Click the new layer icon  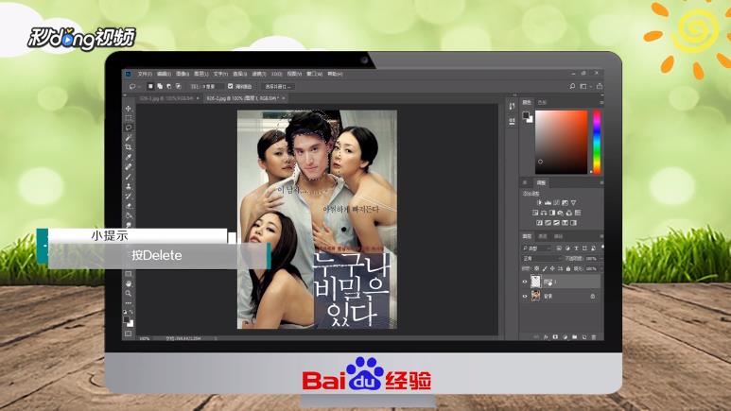coord(584,337)
